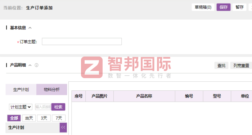This screenshot has height=135, width=252.
Task: Focus the 订单主题 input field
Action: pyautogui.click(x=82, y=41)
